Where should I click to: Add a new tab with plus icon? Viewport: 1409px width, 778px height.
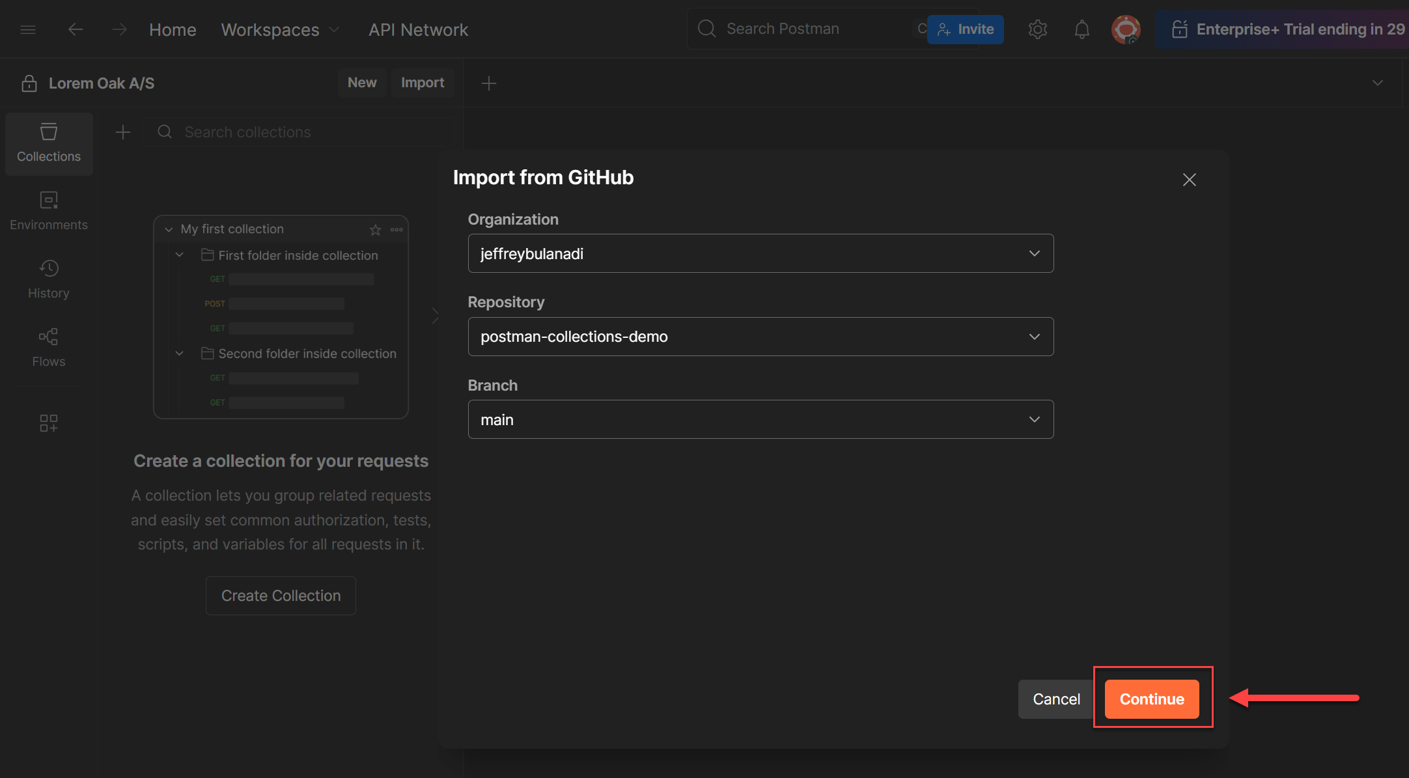[x=488, y=83]
